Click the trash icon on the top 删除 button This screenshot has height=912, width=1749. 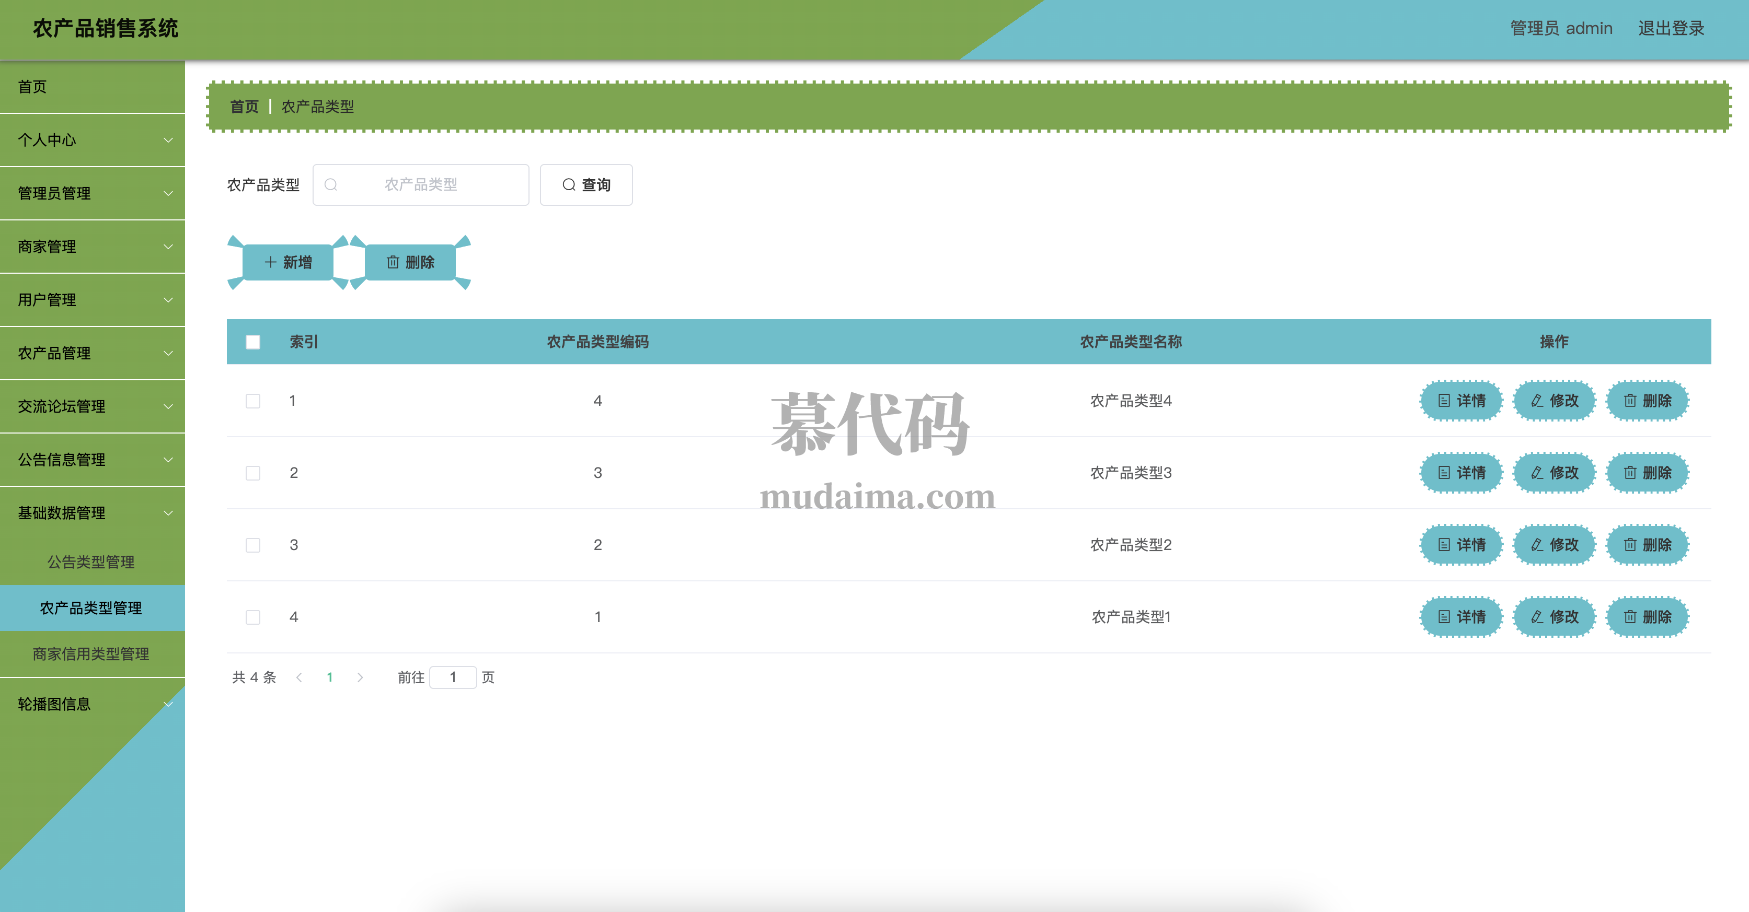tap(393, 262)
